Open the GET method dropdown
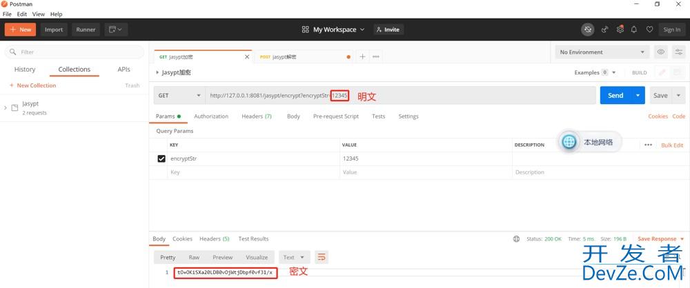 pos(179,95)
